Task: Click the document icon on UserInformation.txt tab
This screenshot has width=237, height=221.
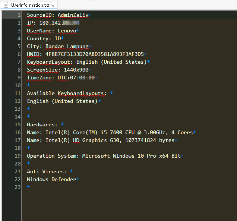Action: click(x=6, y=5)
